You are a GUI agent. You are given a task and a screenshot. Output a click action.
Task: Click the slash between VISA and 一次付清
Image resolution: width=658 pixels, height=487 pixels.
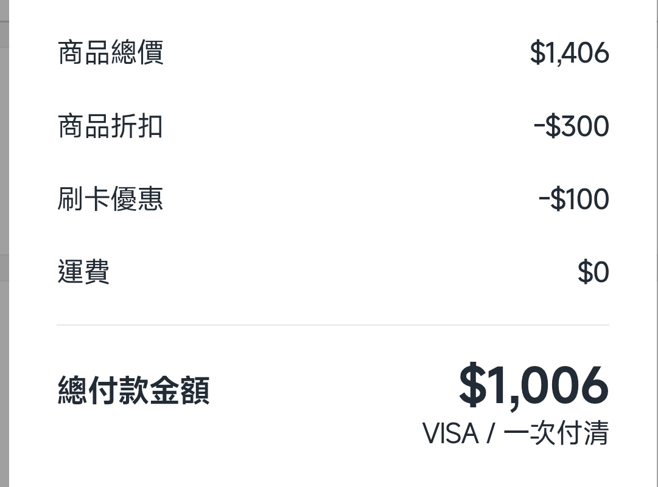click(489, 434)
